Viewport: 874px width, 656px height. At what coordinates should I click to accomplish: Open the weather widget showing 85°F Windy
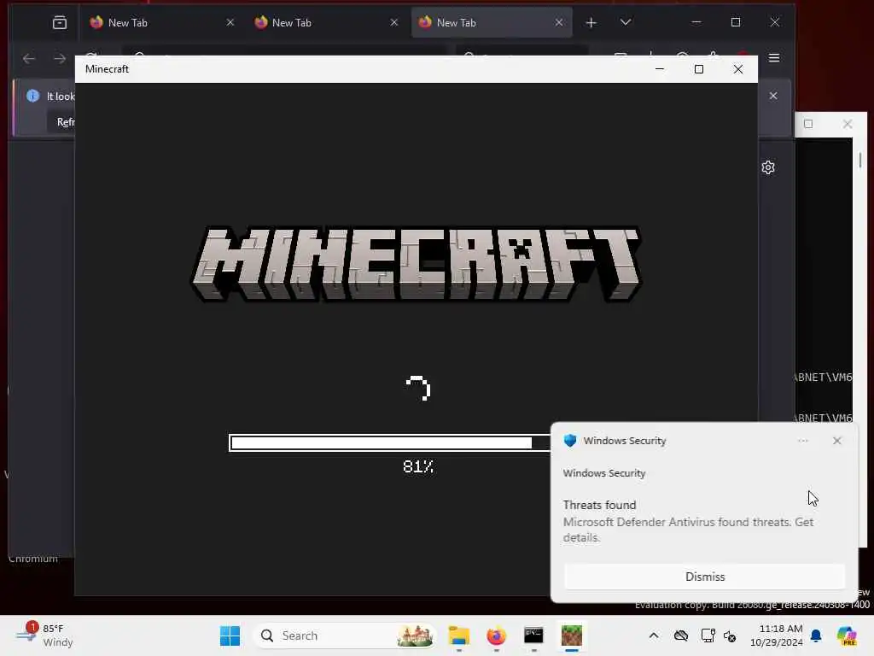pyautogui.click(x=46, y=635)
